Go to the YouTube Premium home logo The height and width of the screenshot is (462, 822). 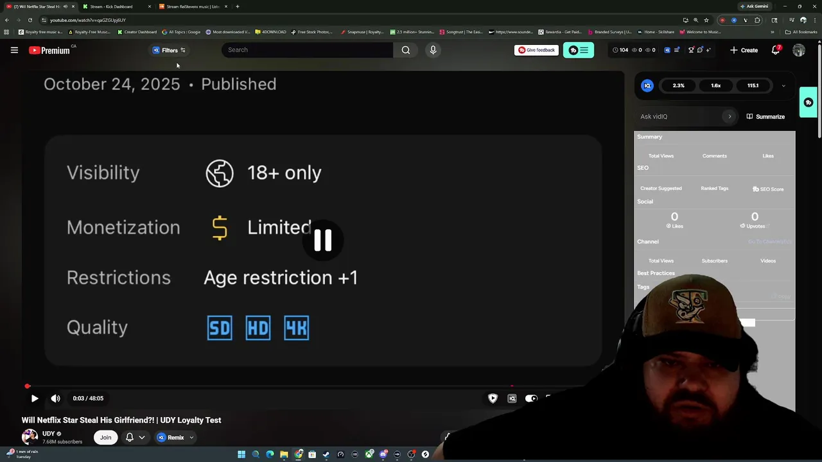point(49,50)
